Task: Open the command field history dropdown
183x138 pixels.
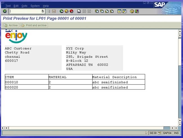Action: 43,11
